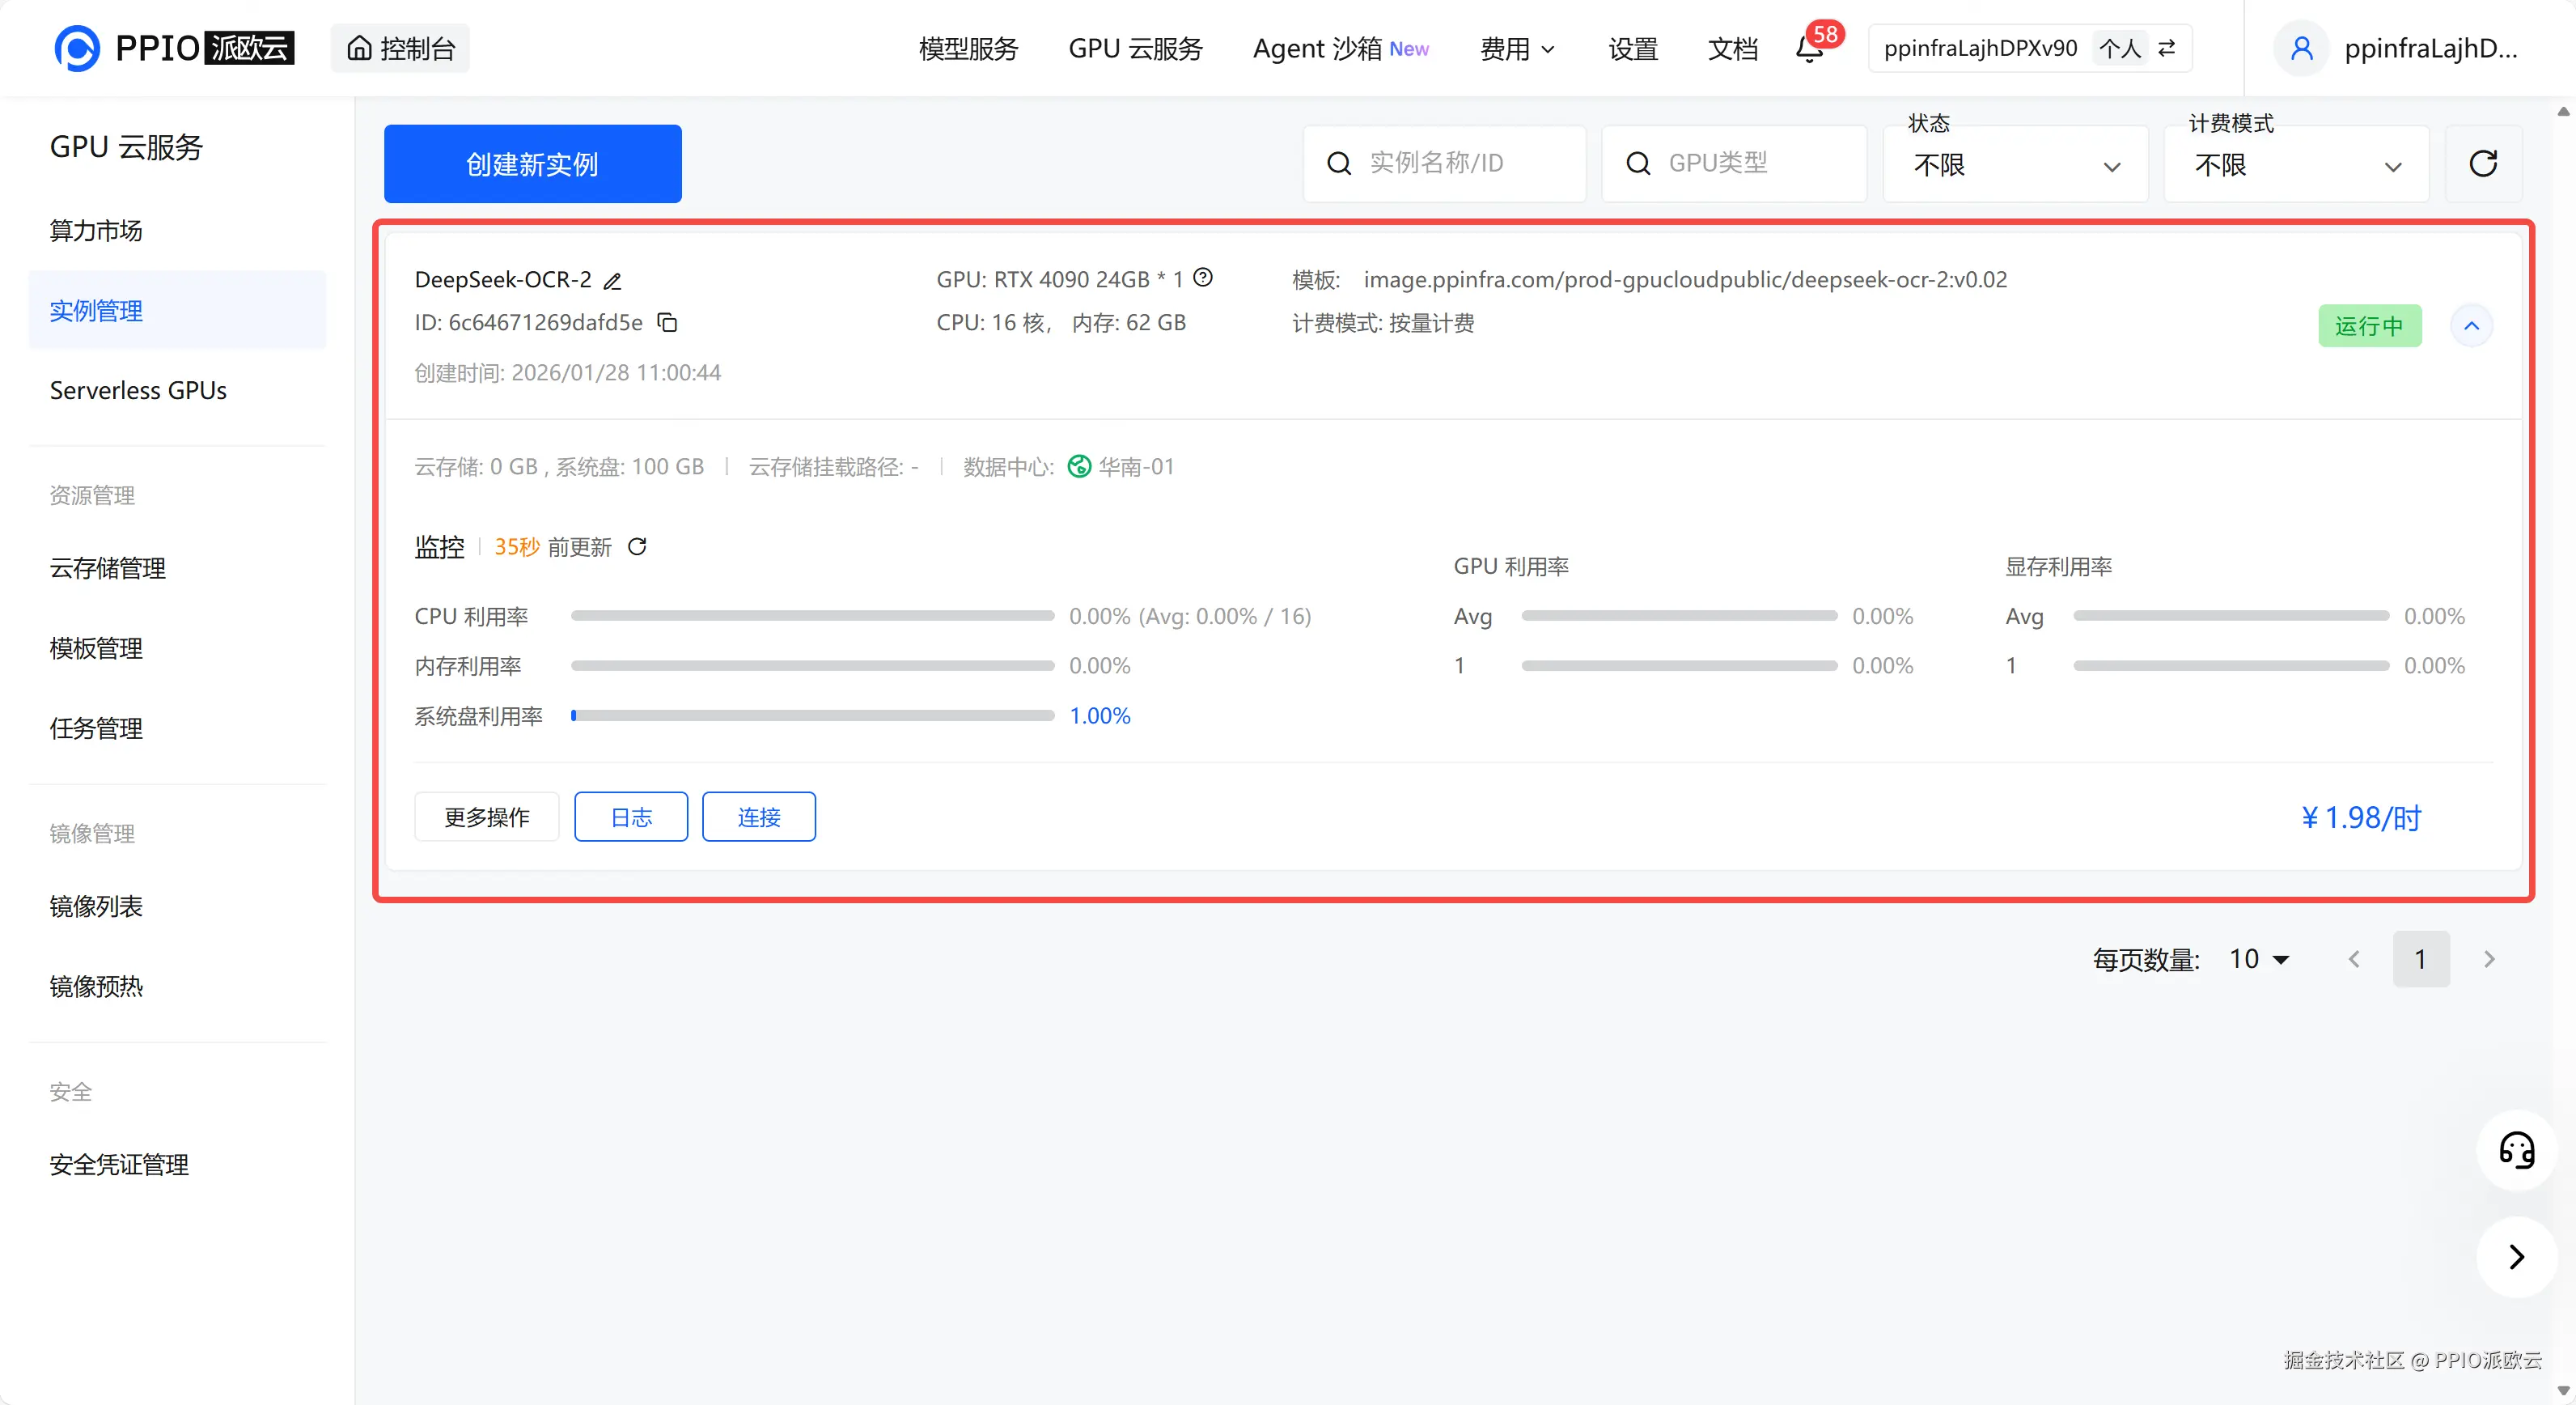Screen dimensions: 2576x1405
Task: Expand the 费用 menu in the top navigation
Action: coord(1516,48)
